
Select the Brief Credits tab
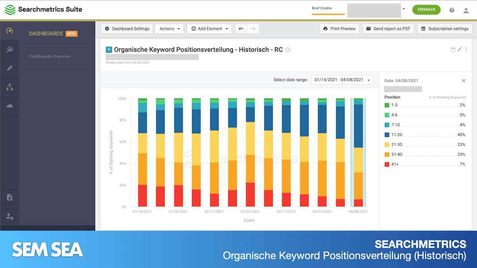click(322, 8)
